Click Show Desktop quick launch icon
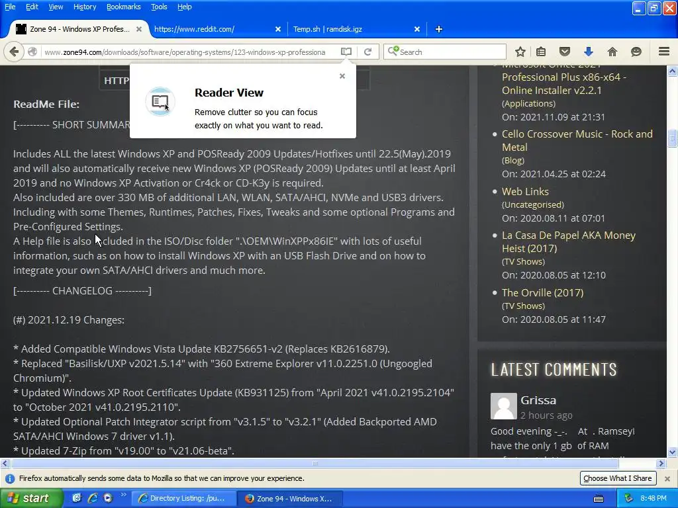Image resolution: width=678 pixels, height=508 pixels. 77,498
